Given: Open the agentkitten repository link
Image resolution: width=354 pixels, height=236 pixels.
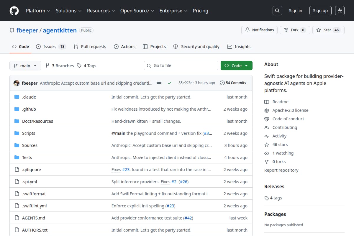Looking at the screenshot, I should pos(60,30).
